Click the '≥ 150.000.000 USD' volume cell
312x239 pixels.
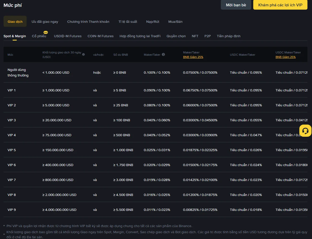pyautogui.click(x=58, y=150)
